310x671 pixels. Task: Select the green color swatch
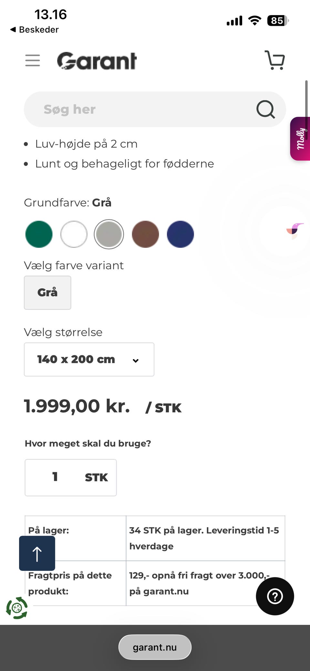[x=38, y=234]
